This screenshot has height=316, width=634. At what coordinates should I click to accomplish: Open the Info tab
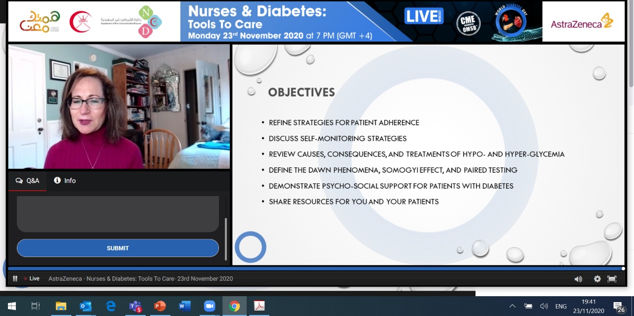[65, 181]
